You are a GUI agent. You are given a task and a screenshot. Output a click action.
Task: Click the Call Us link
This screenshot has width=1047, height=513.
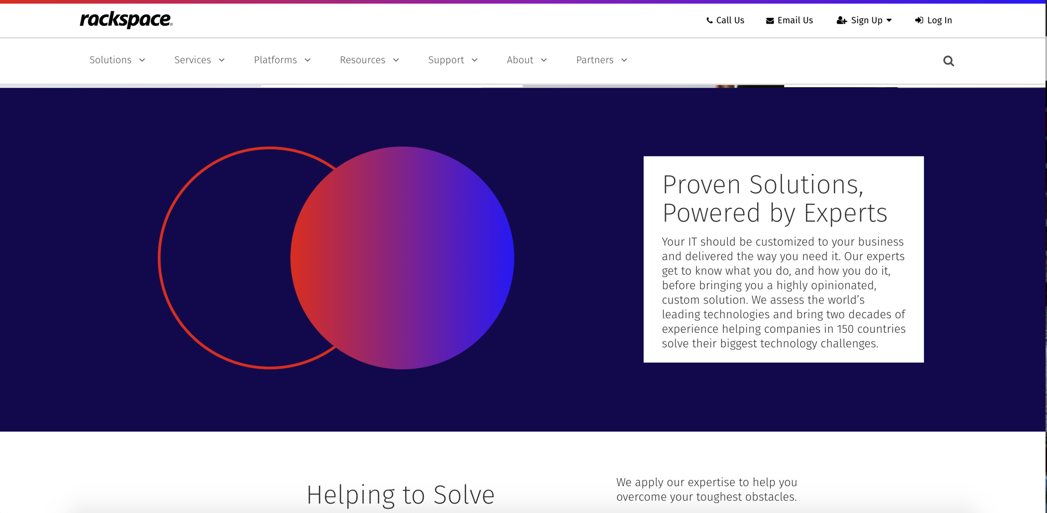pyautogui.click(x=730, y=20)
